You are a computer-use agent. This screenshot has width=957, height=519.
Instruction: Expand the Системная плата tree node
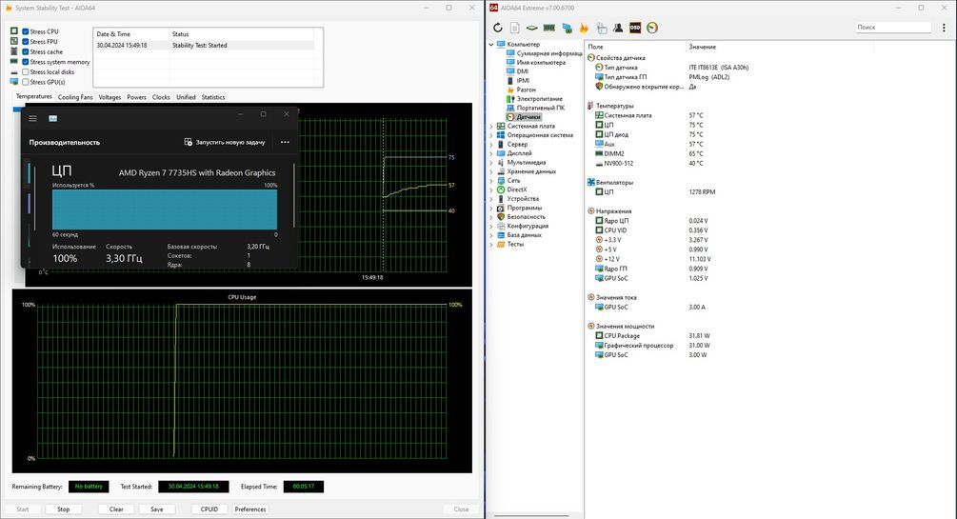tap(491, 126)
